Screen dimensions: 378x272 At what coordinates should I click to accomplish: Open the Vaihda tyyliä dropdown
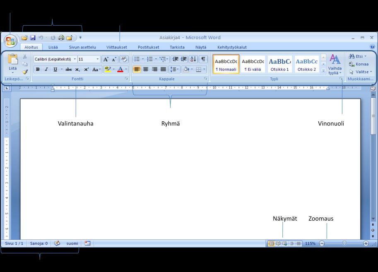[335, 65]
